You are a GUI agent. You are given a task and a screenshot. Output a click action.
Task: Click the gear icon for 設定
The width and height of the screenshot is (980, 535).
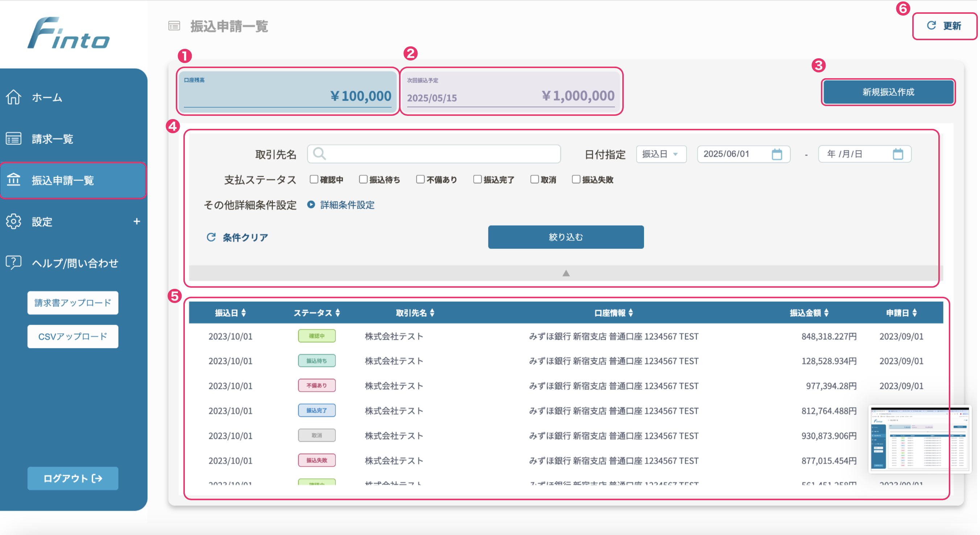tap(14, 222)
